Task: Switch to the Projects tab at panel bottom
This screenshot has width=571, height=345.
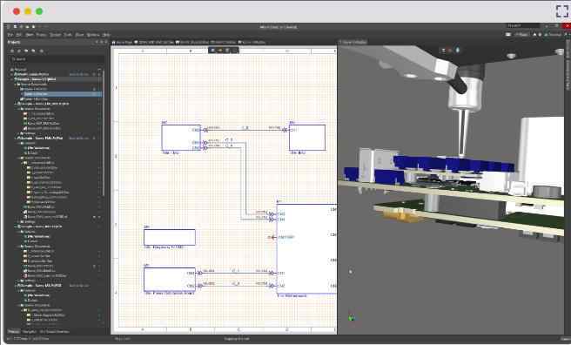Action: tap(14, 332)
